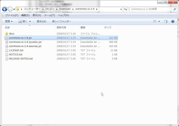Click the search magnifier icon
Screen dimensions: 179x126
(x=175, y=9)
